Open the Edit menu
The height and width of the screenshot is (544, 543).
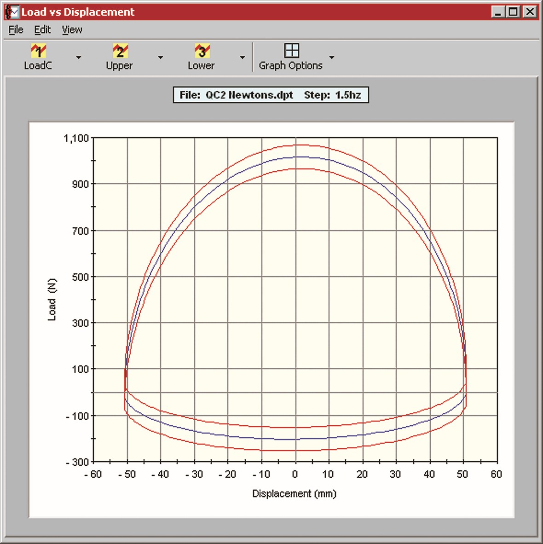(42, 29)
